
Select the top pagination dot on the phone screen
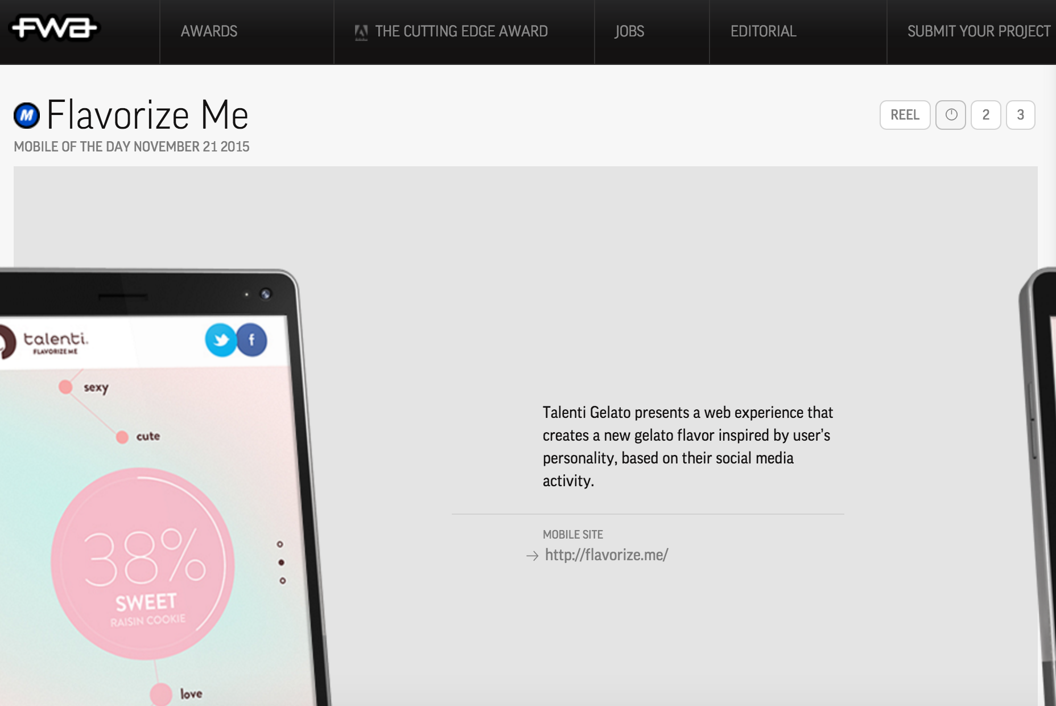(x=280, y=544)
